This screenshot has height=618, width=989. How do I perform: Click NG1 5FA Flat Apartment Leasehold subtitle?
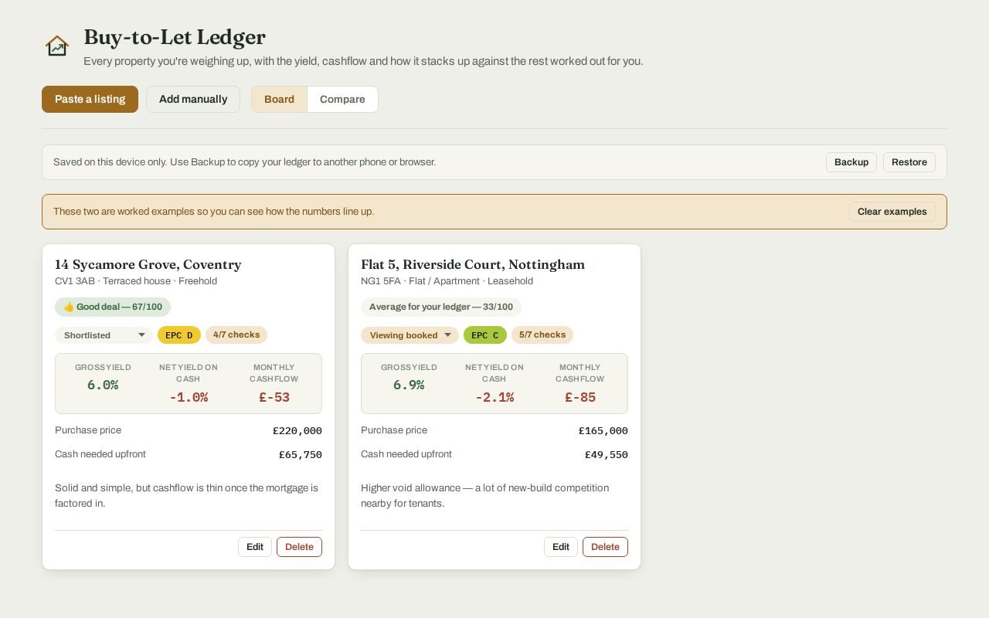[x=447, y=281]
